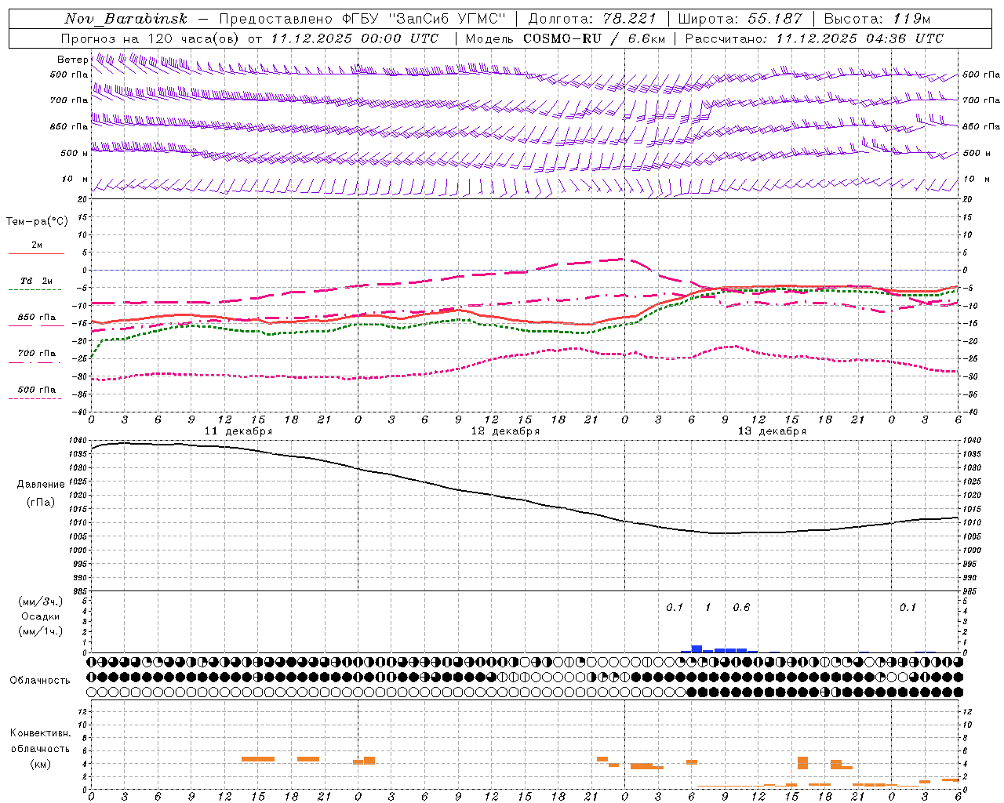Click the 0.6 three-hour precipitation value
This screenshot has height=803, width=1004.
[741, 608]
